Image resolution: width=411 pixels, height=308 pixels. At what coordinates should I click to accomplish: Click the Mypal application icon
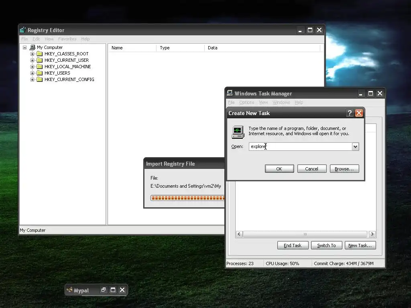(69, 290)
